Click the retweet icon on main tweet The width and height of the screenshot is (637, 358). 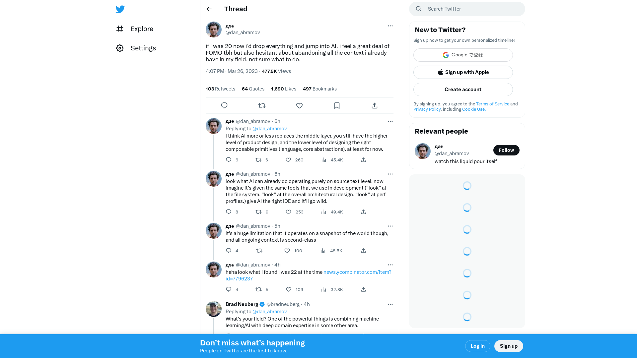pos(262,105)
